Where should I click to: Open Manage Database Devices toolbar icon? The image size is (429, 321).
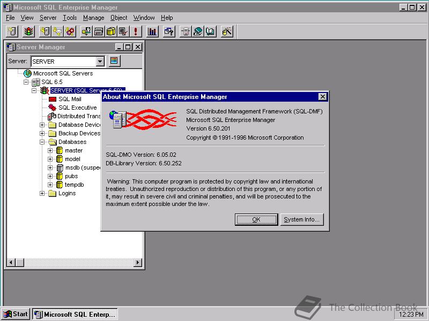coord(99,32)
